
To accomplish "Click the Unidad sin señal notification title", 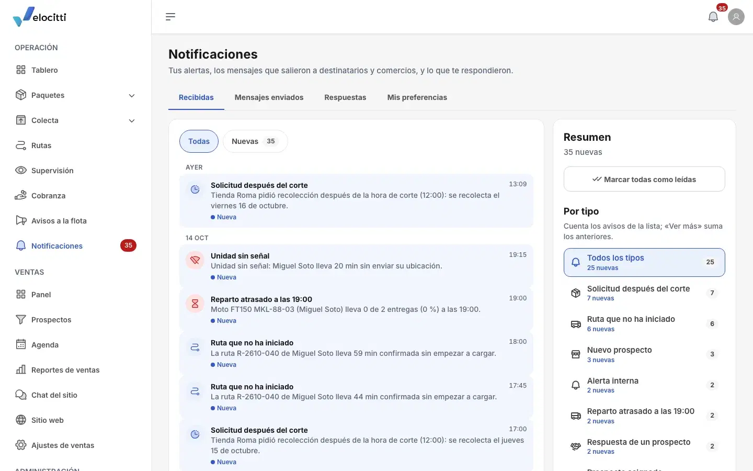I will (240, 256).
